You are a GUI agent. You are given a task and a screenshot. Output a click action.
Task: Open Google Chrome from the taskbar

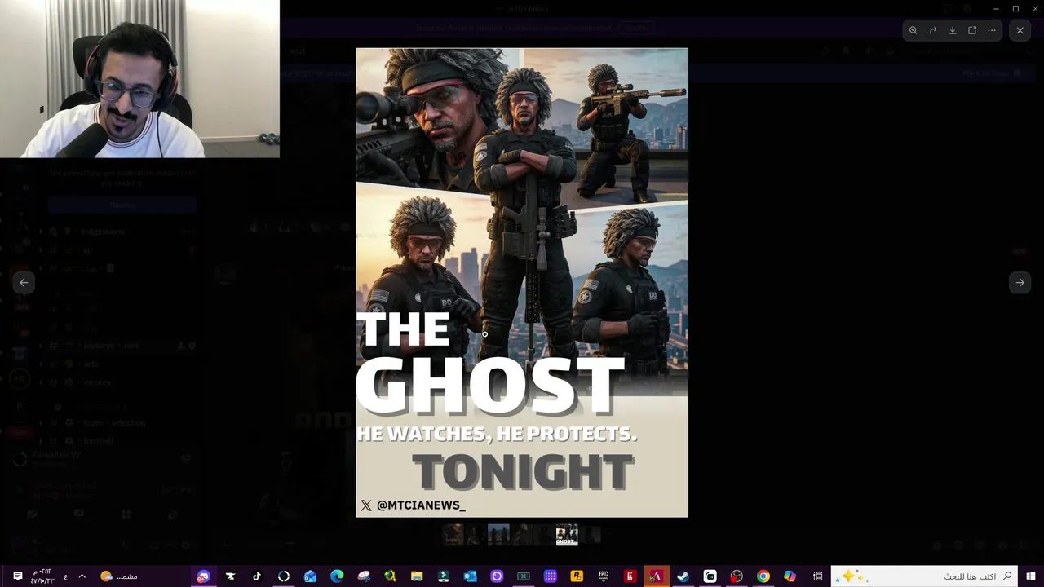tap(763, 576)
